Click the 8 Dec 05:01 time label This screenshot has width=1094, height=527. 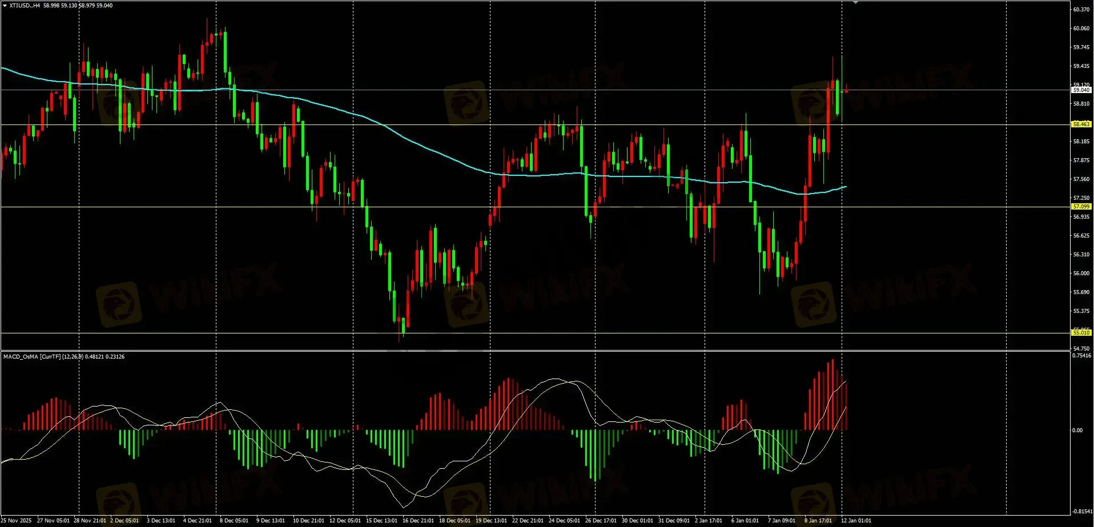[234, 521]
